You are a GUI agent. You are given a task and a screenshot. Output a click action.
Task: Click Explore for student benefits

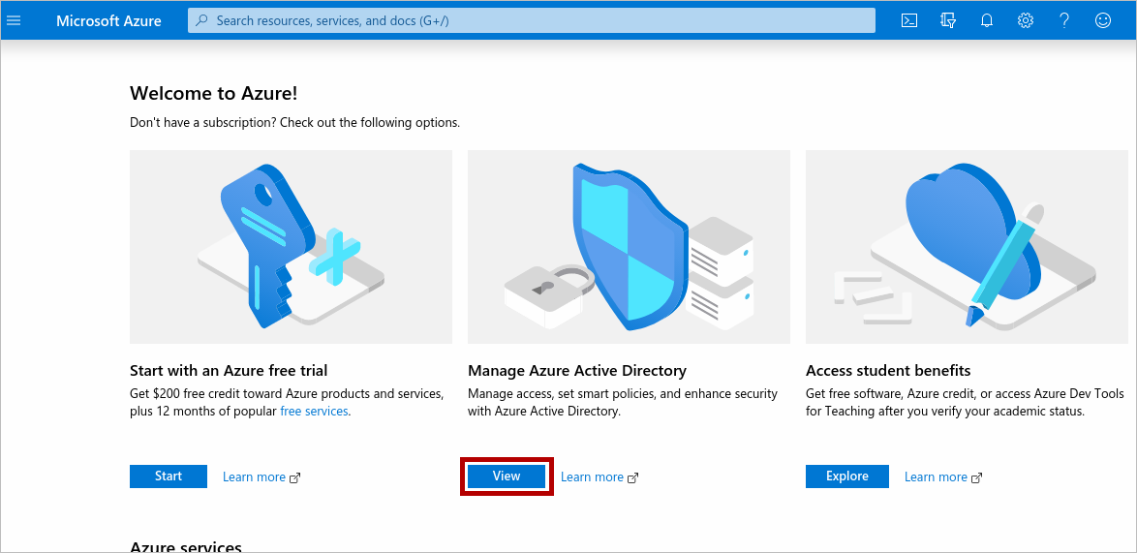click(x=846, y=476)
